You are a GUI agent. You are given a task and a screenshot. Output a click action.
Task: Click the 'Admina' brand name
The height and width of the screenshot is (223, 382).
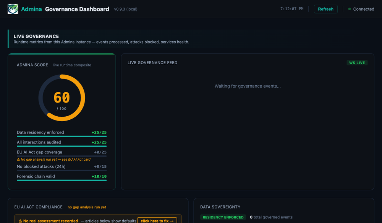(31, 9)
